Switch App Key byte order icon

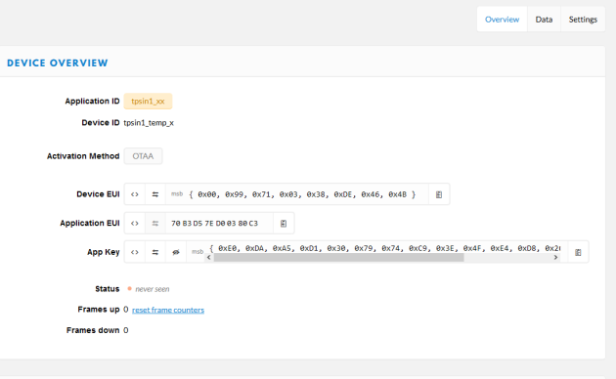[x=155, y=252]
